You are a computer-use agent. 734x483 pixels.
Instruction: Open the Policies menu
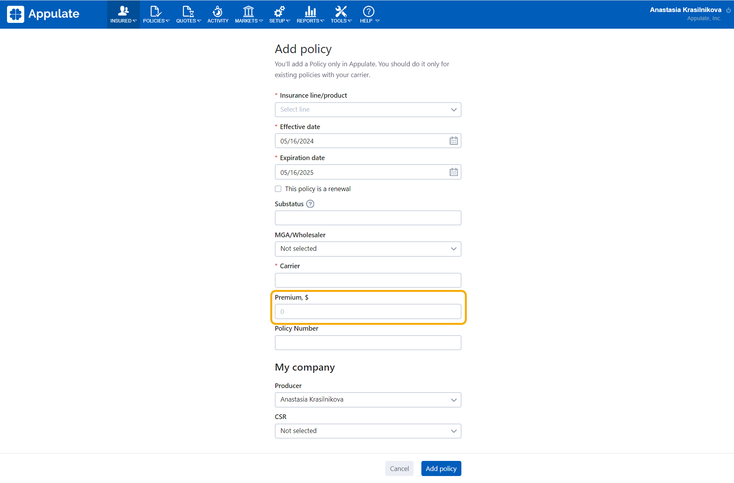click(x=156, y=15)
